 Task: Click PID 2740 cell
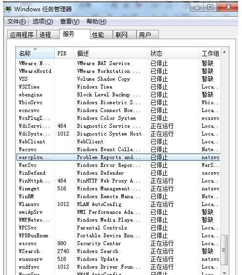(63, 251)
